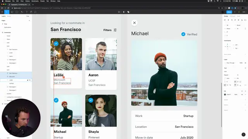Open the horizontal constraint Left dropdown
The height and width of the screenshot is (139, 248).
[x=236, y=45]
